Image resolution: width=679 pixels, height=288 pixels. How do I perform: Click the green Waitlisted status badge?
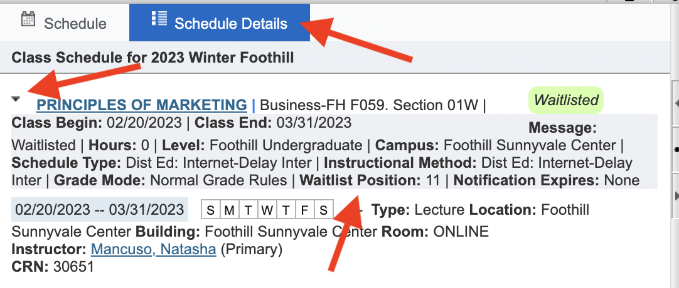point(567,100)
